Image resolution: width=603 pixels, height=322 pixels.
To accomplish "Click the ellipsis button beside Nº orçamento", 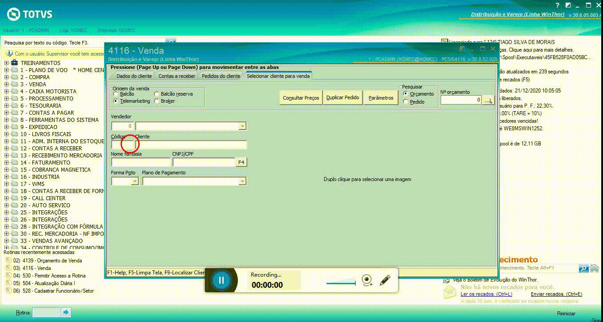I will (488, 101).
